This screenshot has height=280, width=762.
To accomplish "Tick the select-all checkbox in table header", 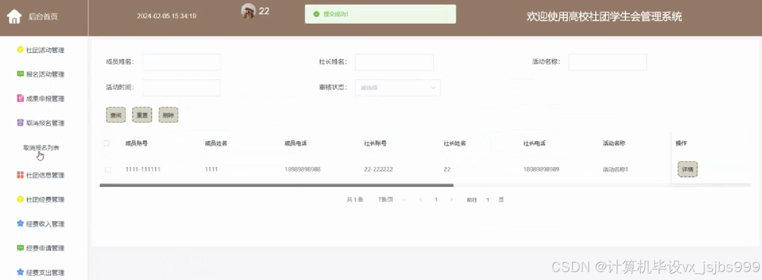I will (x=106, y=143).
